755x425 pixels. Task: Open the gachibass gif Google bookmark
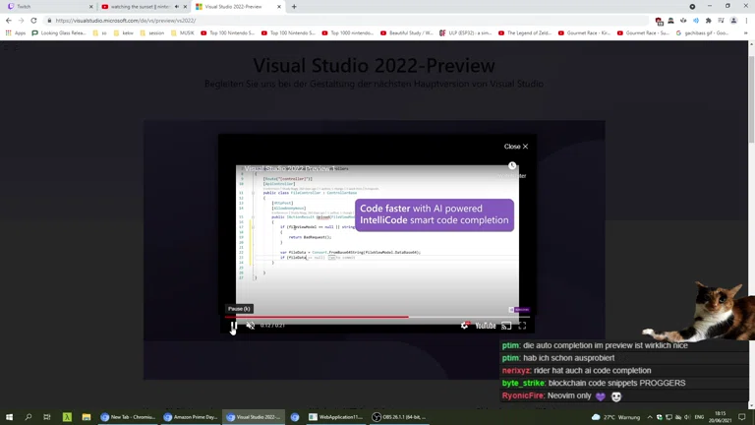tap(702, 33)
